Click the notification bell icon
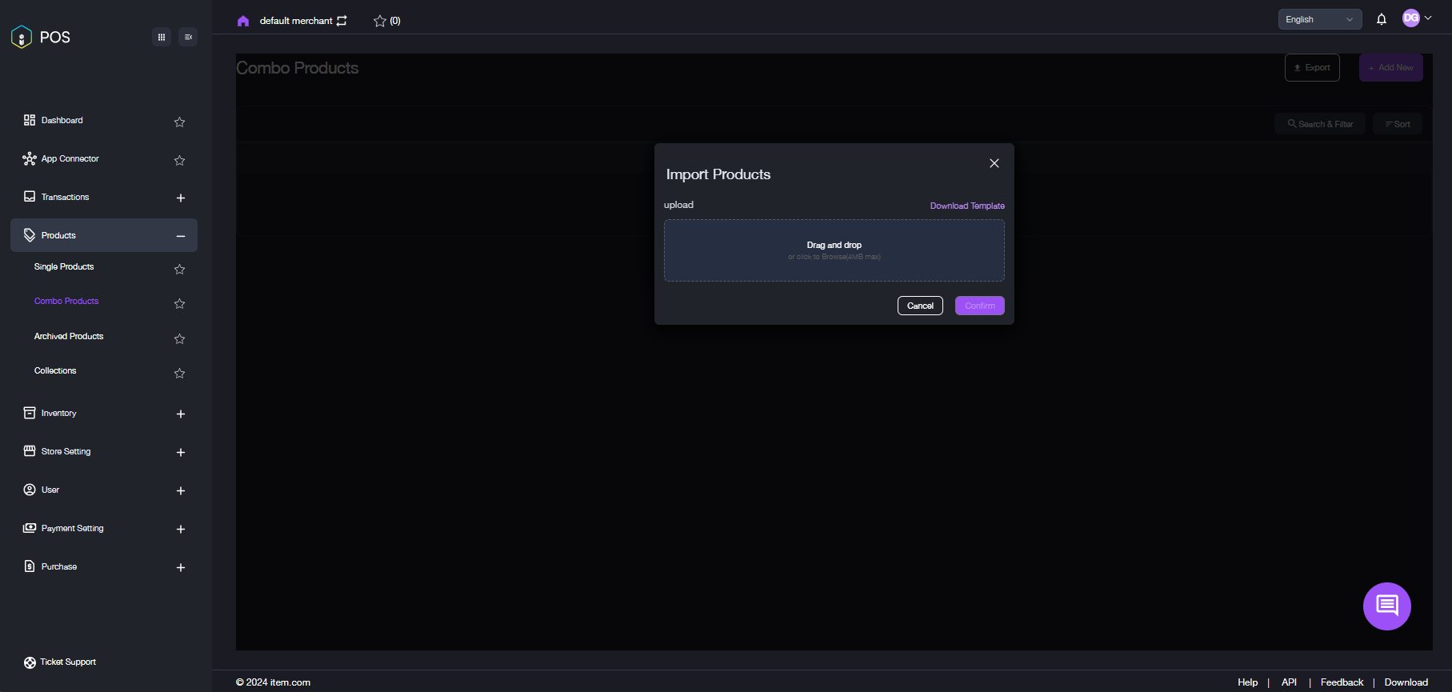Viewport: 1452px width, 692px height. pos(1381,19)
